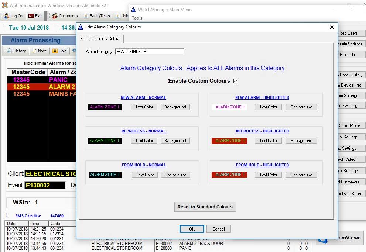Click the Client field ELECTRICAL STO
The image size is (366, 252).
[x=51, y=174]
